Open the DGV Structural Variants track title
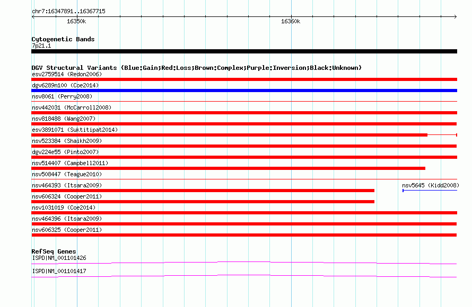Image resolution: width=472 pixels, height=307 pixels. click(196, 68)
